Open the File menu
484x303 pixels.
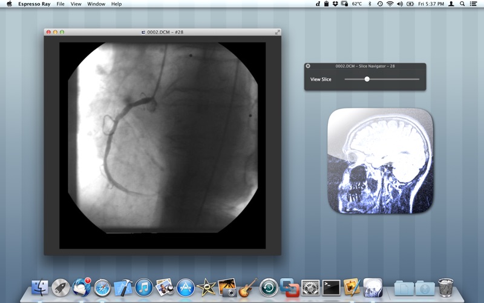[x=60, y=4]
